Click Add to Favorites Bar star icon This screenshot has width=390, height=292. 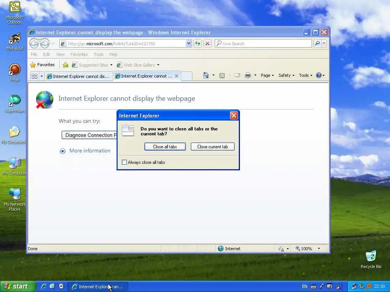[66, 65]
